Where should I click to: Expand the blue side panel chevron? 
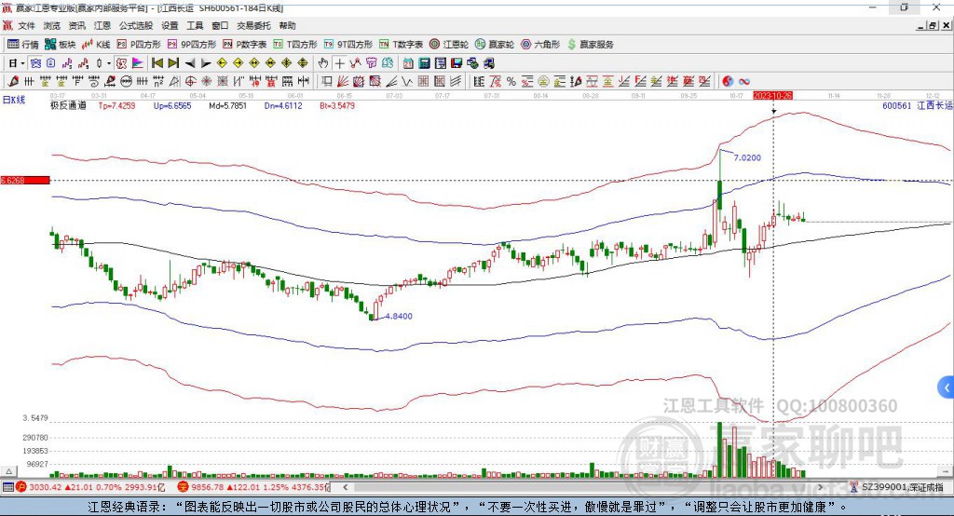click(947, 387)
